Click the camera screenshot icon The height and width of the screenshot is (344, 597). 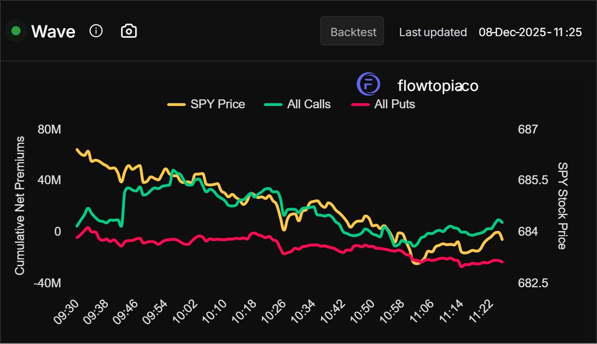pos(128,31)
